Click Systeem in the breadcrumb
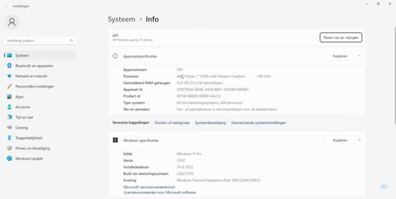 click(121, 19)
